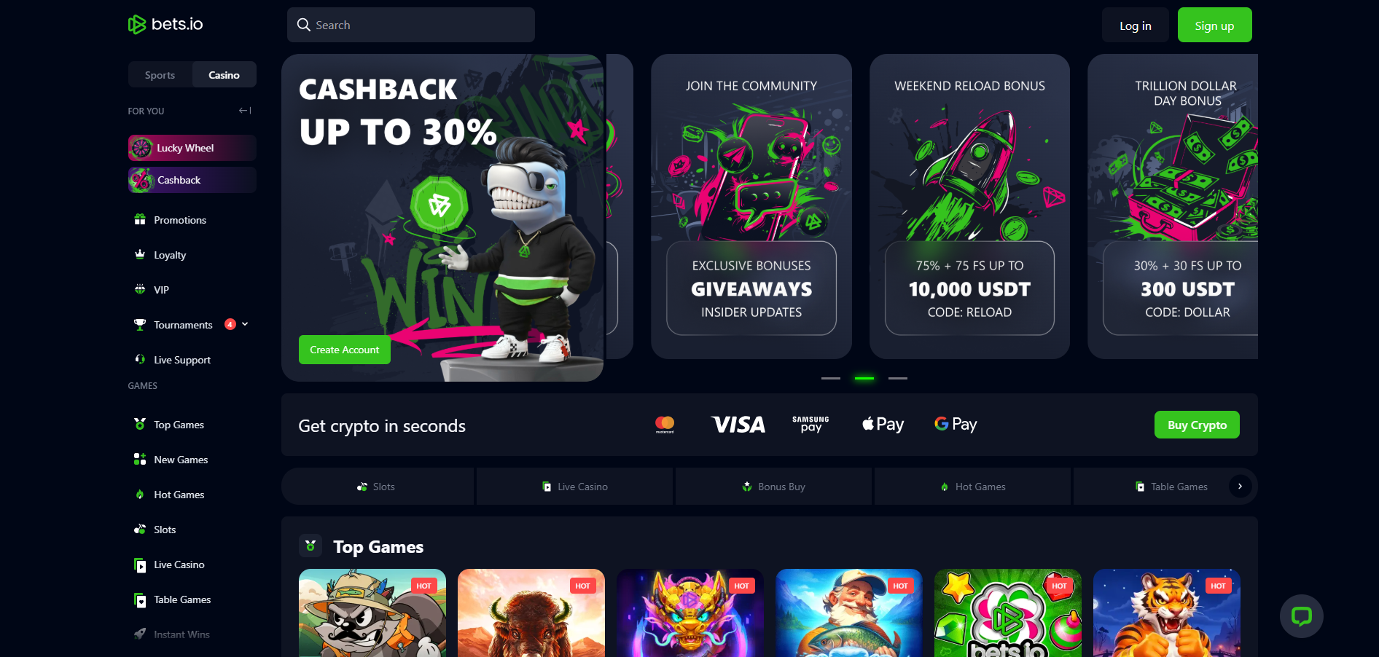Select the active green carousel indicator
The width and height of the screenshot is (1379, 657).
[x=864, y=378]
